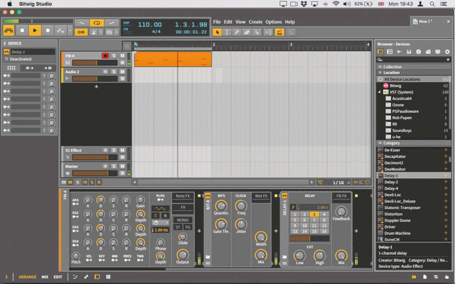Select step 7 in Delay grid
Image resolution: width=455 pixels, height=284 pixels.
[314, 220]
